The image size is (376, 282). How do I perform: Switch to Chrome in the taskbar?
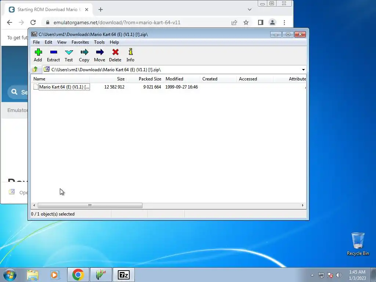(x=78, y=275)
